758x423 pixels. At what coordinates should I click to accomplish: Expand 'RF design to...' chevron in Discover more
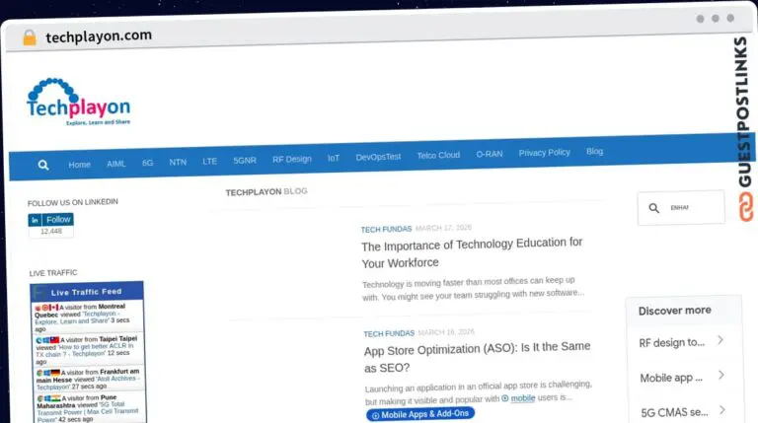click(720, 340)
